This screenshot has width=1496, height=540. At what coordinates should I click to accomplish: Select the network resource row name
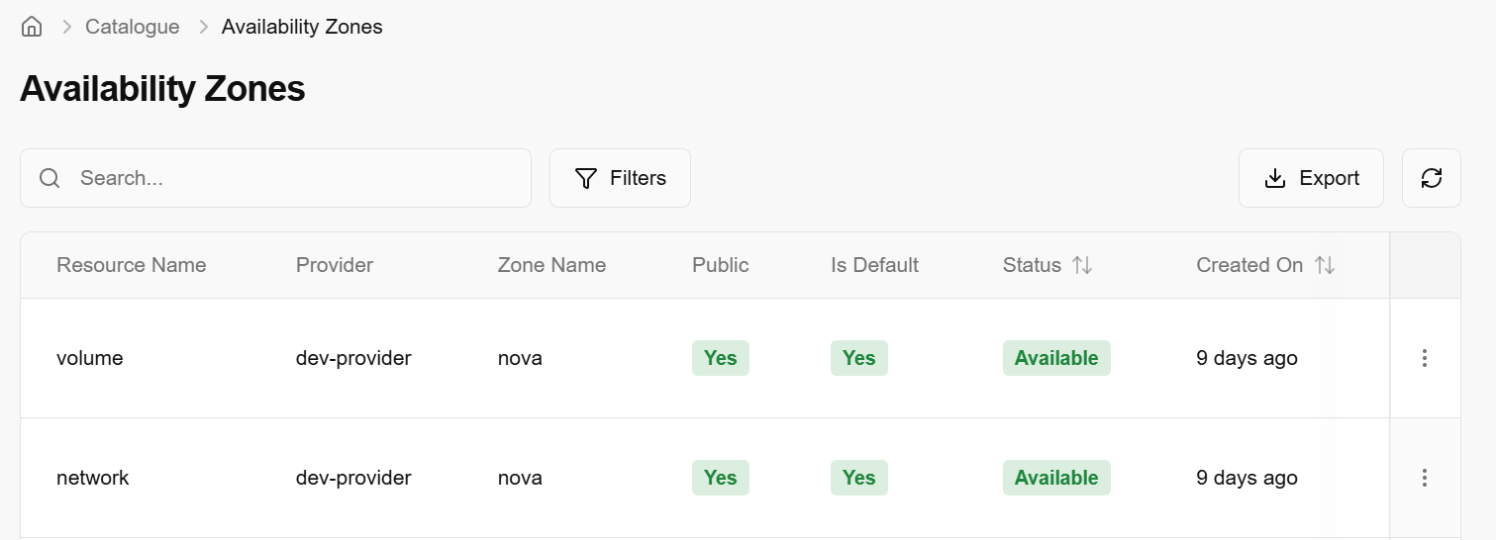(93, 478)
